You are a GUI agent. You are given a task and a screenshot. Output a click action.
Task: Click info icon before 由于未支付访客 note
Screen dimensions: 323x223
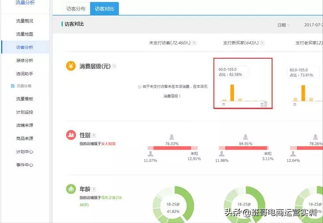click(140, 87)
